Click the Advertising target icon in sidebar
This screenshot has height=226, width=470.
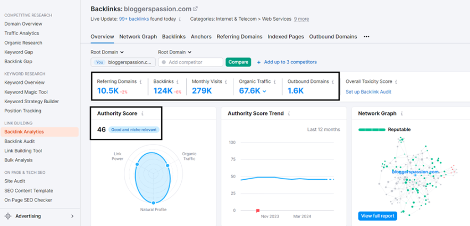point(8,216)
